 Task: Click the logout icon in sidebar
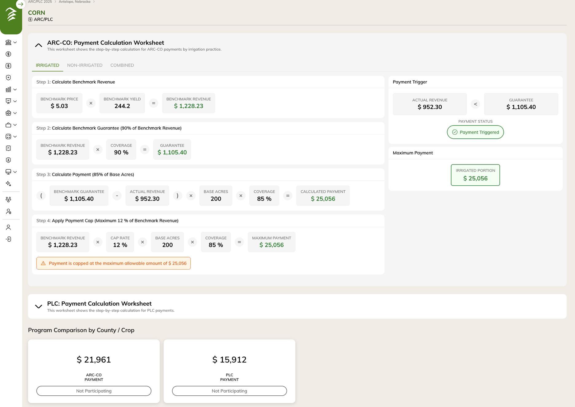[x=8, y=239]
